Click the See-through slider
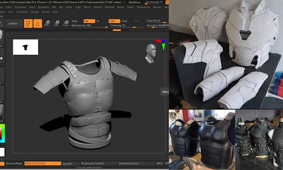Viewport: 283px width, 170px height. coord(154,2)
